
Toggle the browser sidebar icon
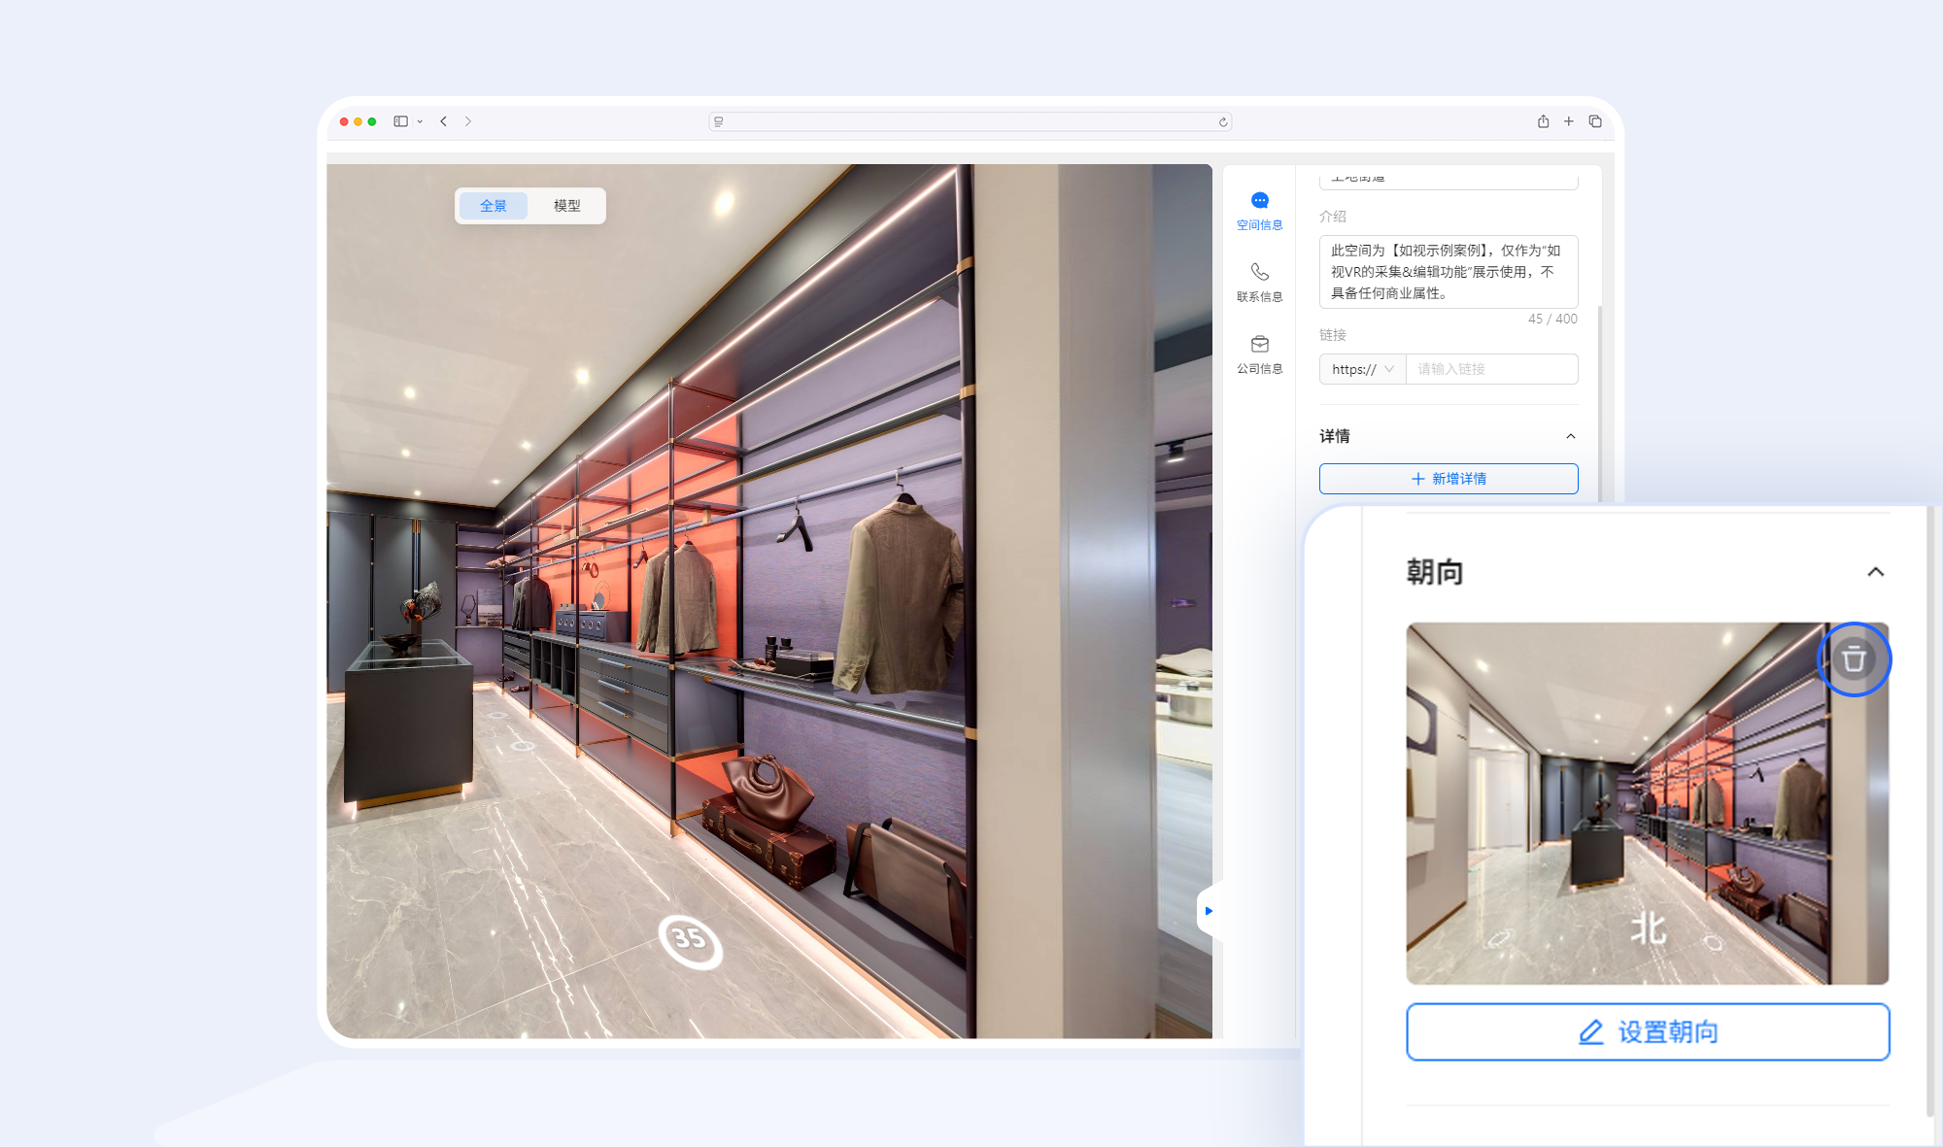(x=400, y=121)
